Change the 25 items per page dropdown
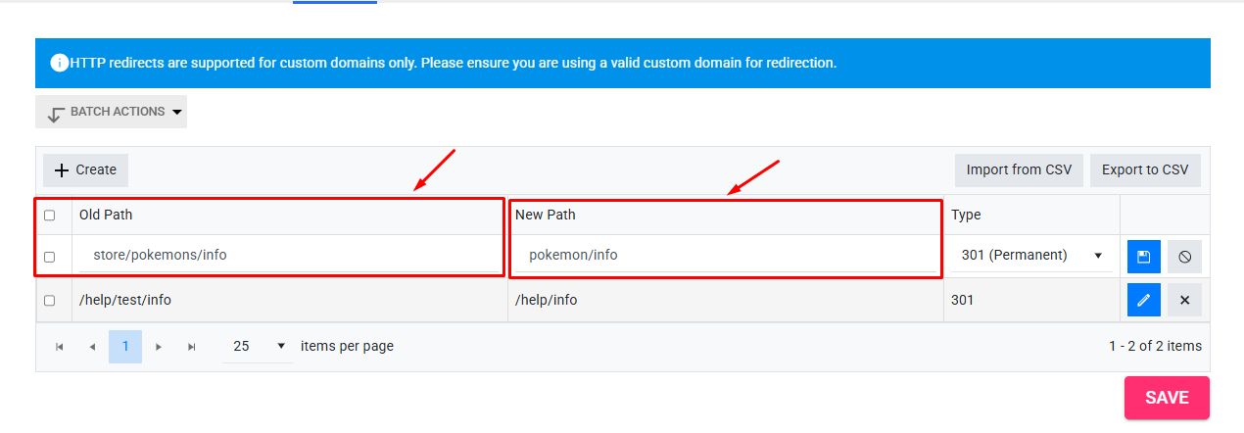The width and height of the screenshot is (1244, 433). [258, 346]
